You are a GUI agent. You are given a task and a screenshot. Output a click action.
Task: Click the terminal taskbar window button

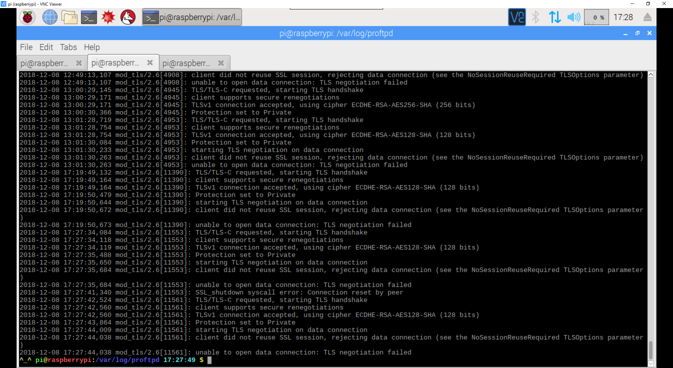tap(192, 17)
